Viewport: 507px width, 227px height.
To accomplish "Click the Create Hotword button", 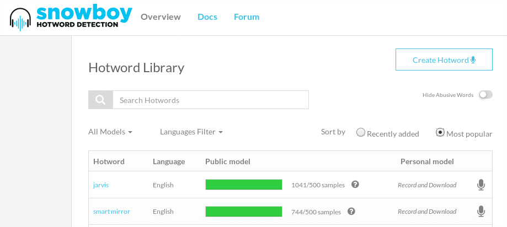I will [x=444, y=60].
